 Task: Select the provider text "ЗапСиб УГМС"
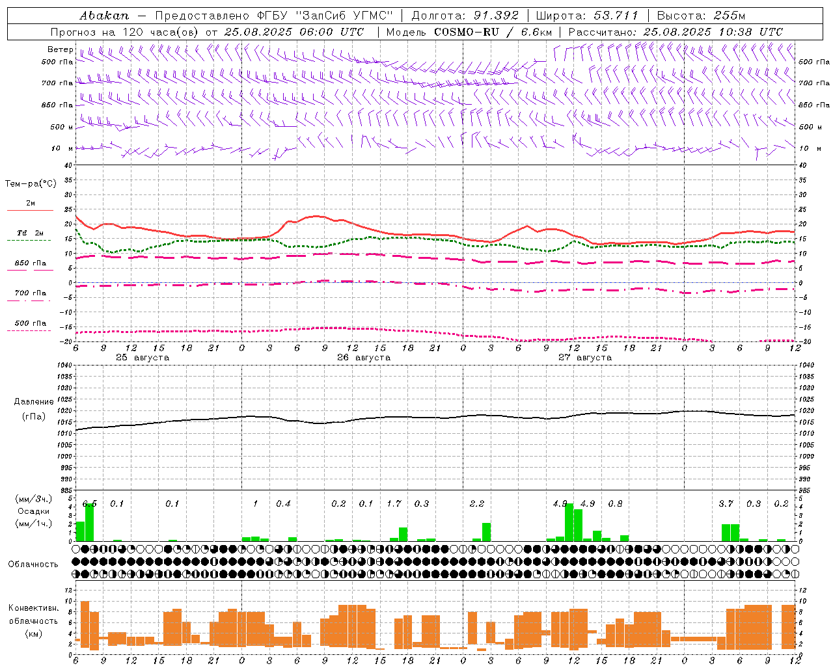(344, 16)
